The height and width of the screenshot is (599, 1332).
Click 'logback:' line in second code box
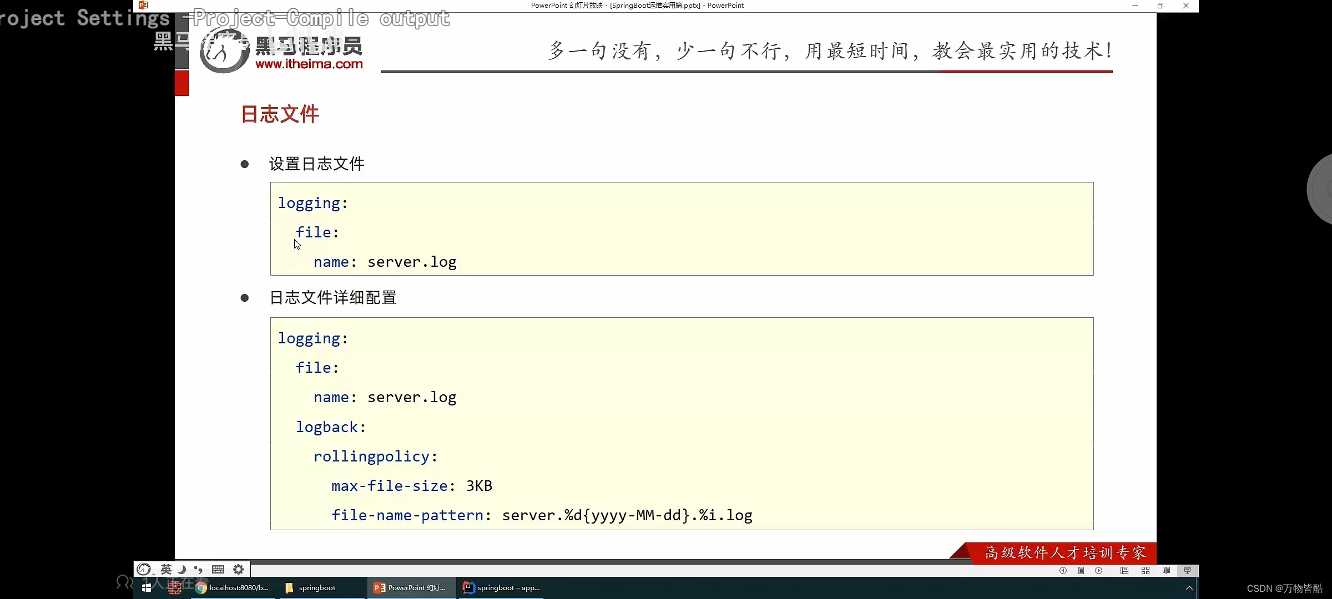tap(331, 427)
